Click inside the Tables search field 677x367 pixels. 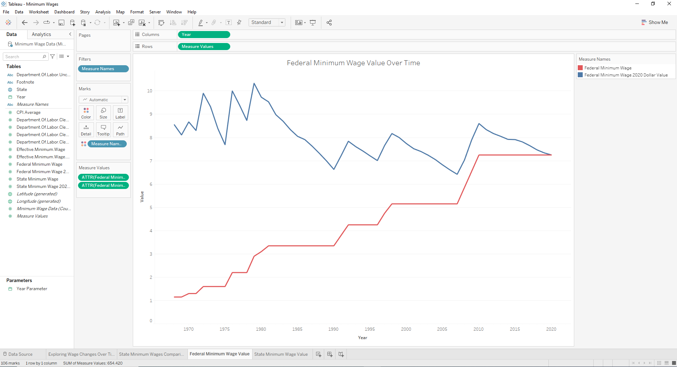23,56
